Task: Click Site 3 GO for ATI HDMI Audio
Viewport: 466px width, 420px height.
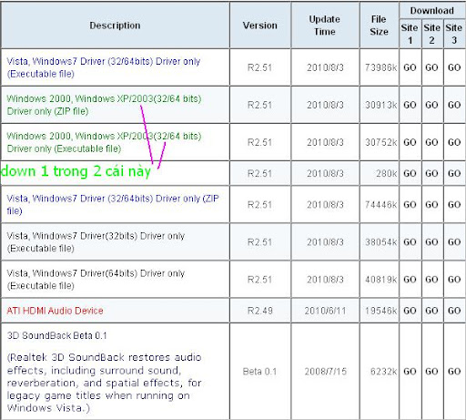Action: (454, 311)
